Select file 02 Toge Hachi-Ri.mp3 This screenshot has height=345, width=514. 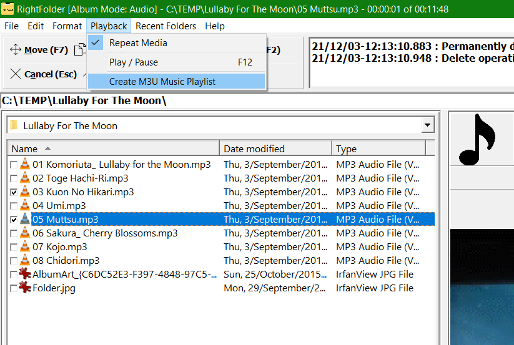81,178
